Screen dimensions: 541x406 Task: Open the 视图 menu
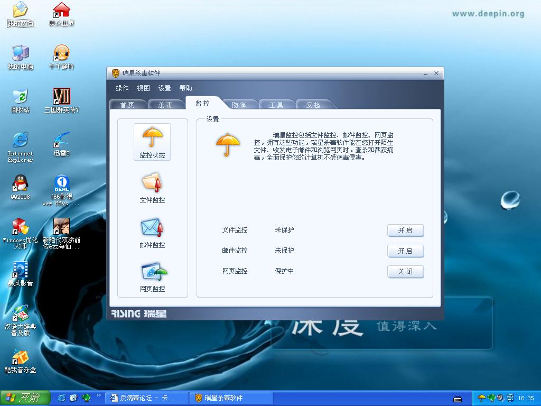click(x=144, y=88)
